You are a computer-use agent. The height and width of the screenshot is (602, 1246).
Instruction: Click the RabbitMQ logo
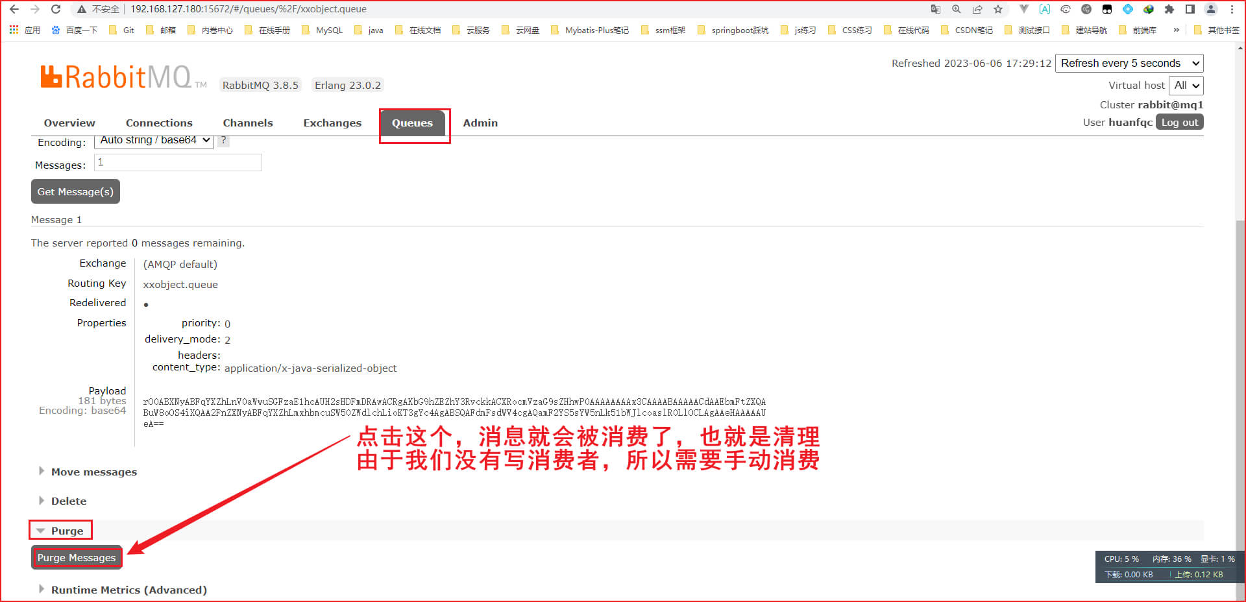[x=123, y=77]
